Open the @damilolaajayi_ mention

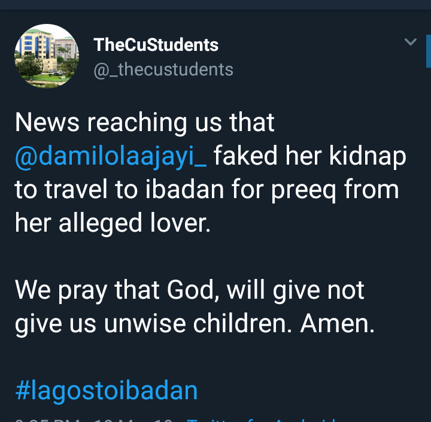coord(110,157)
